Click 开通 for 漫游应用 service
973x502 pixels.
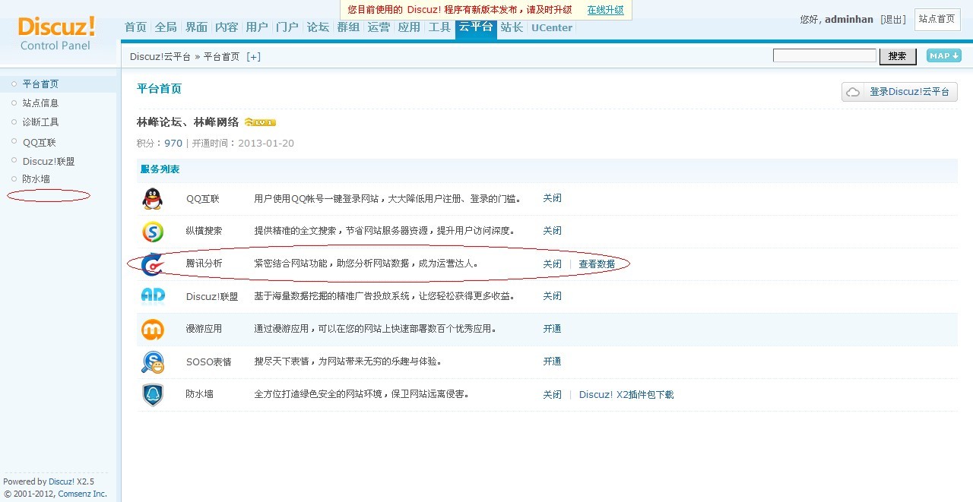pyautogui.click(x=552, y=329)
